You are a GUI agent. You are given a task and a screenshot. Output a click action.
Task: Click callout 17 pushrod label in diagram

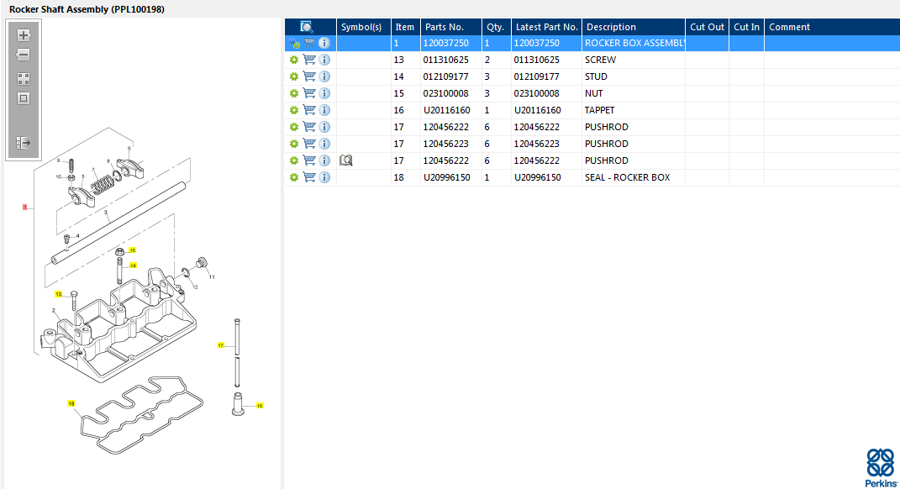[221, 345]
